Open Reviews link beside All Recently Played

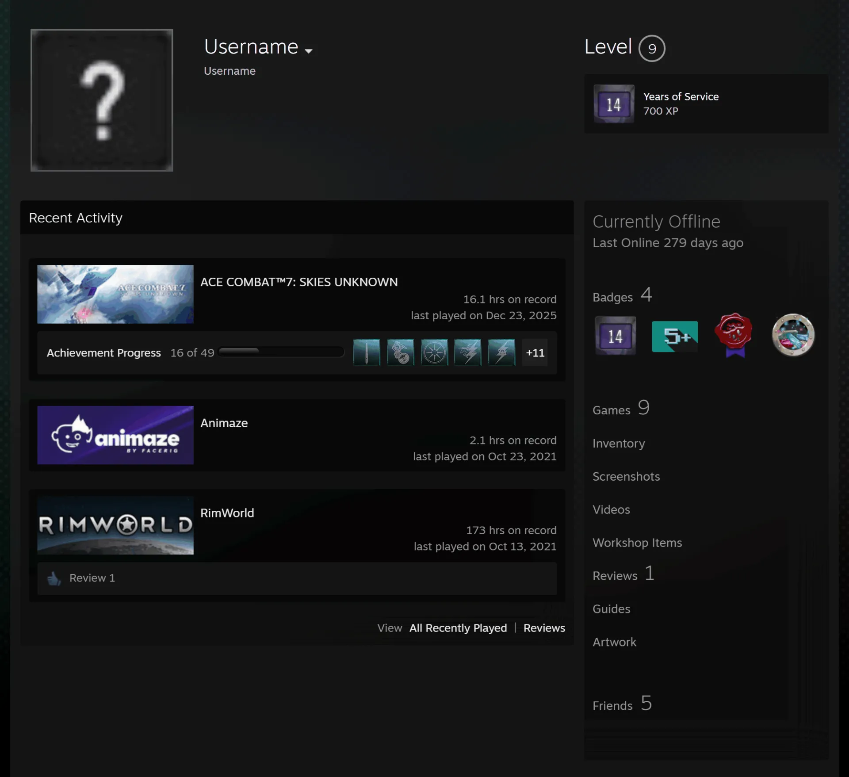tap(544, 628)
